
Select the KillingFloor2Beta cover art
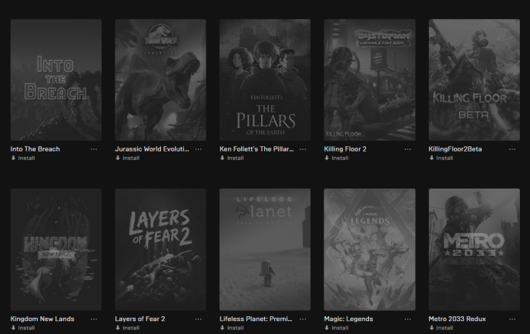[x=475, y=80]
